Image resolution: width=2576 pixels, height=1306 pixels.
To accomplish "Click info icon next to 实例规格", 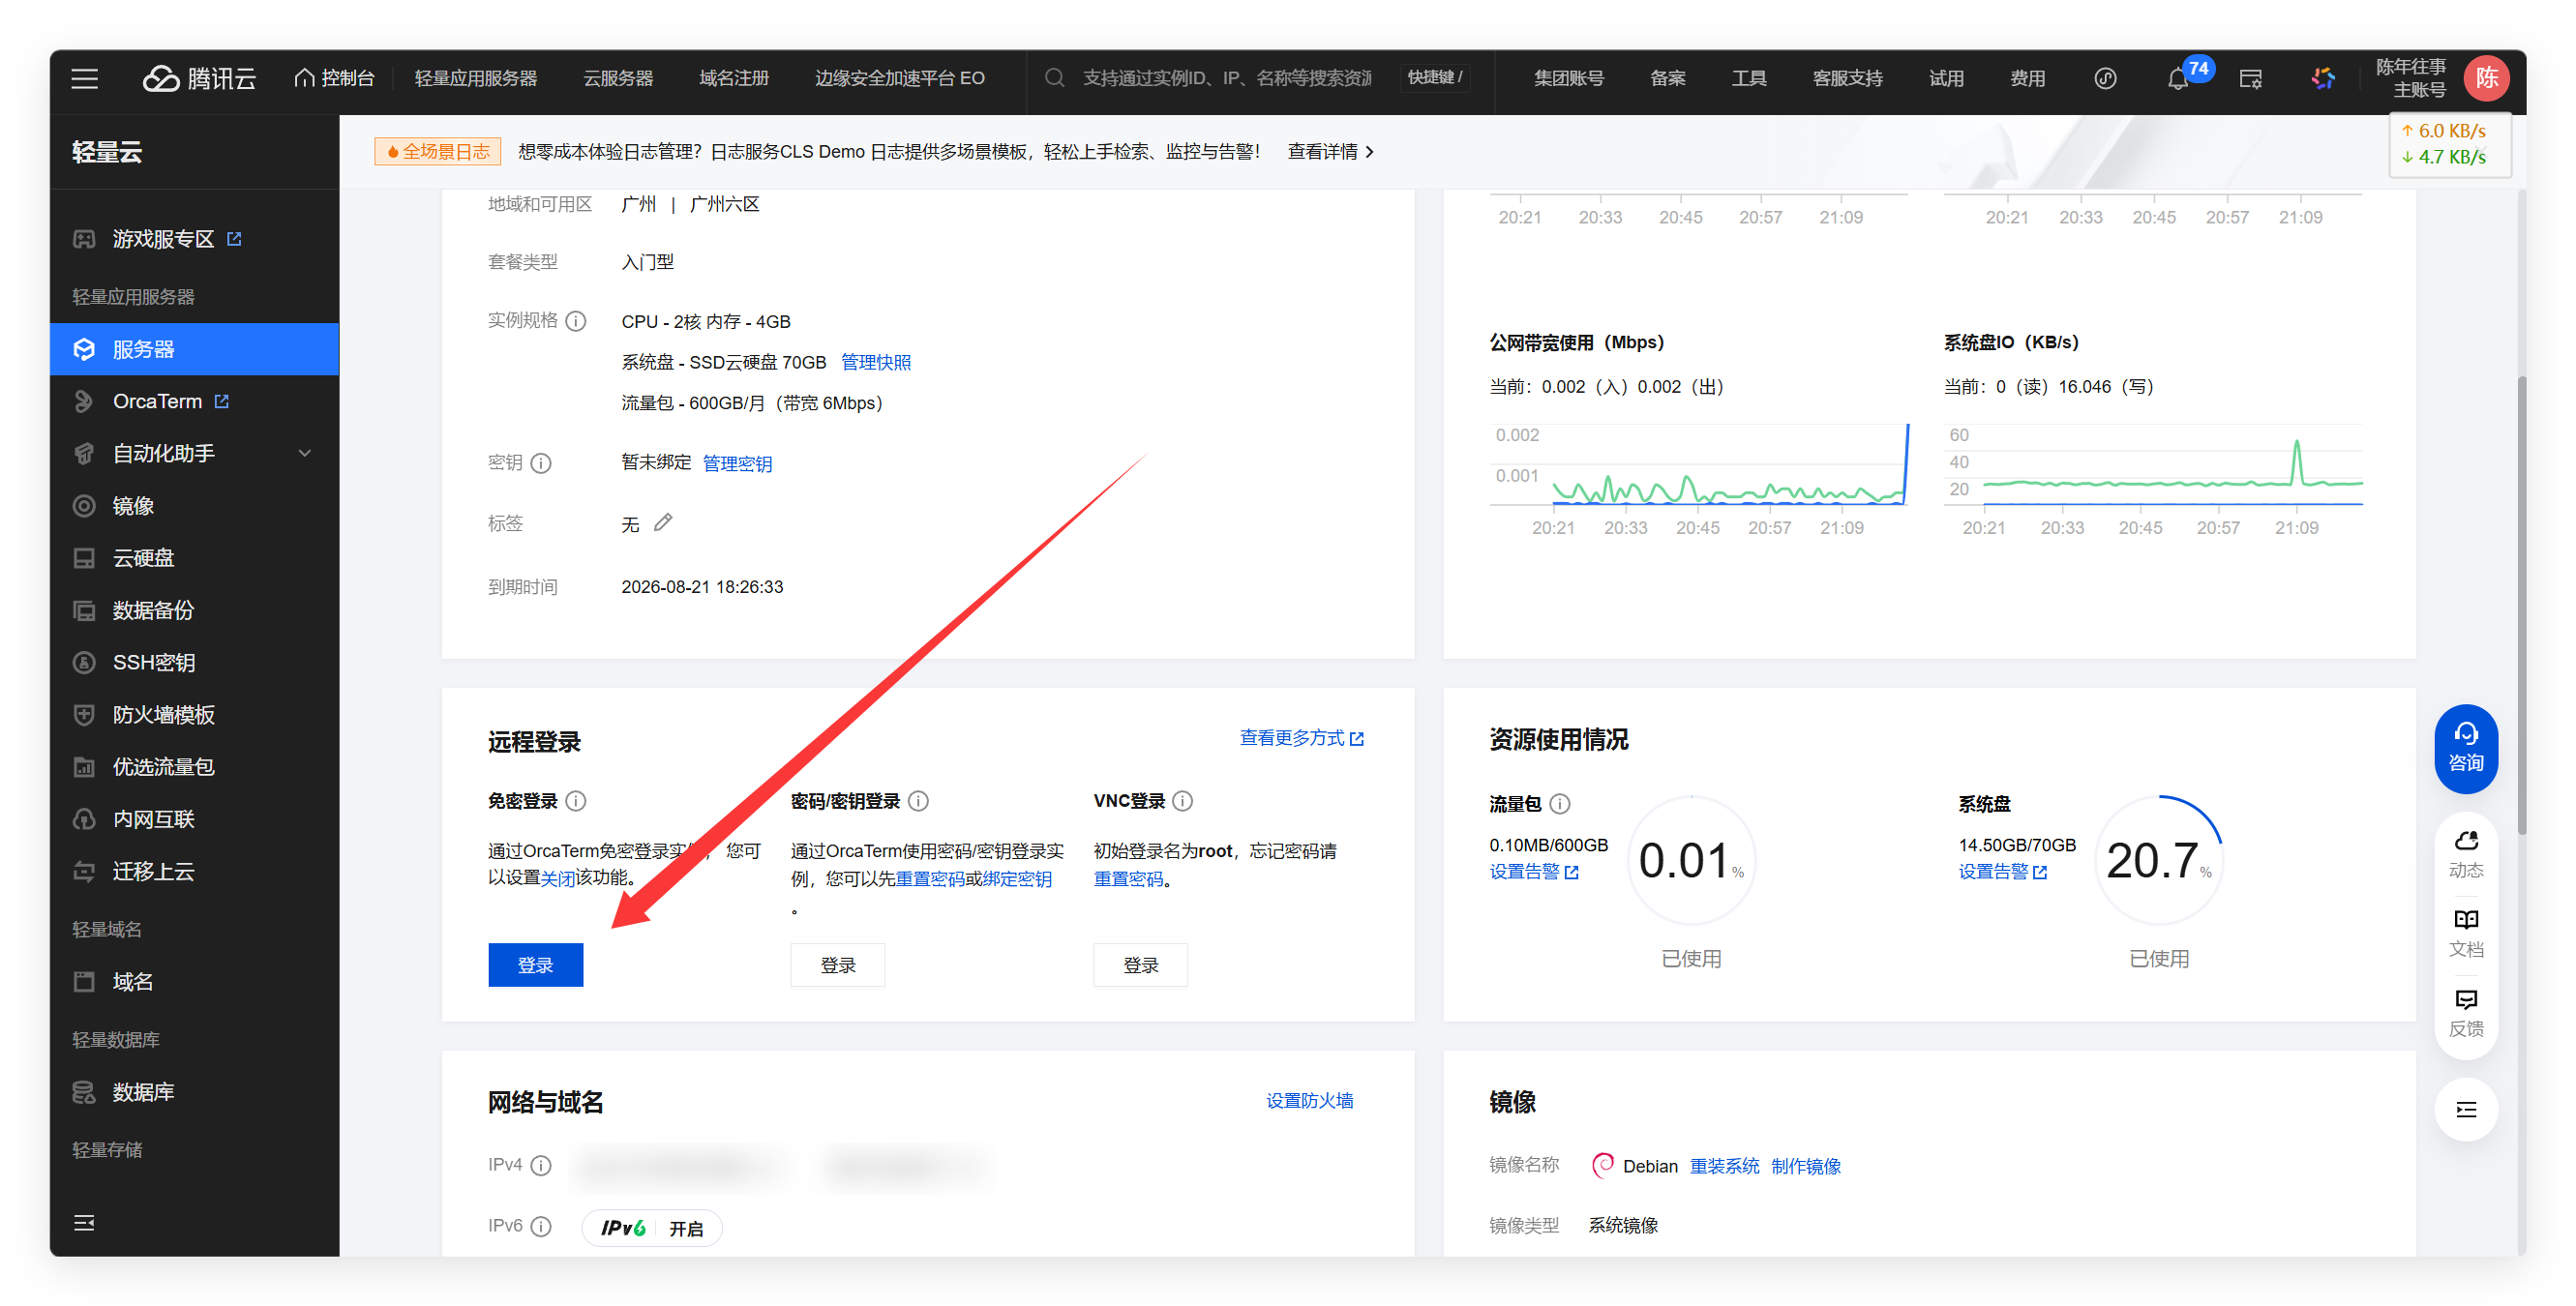I will [576, 321].
